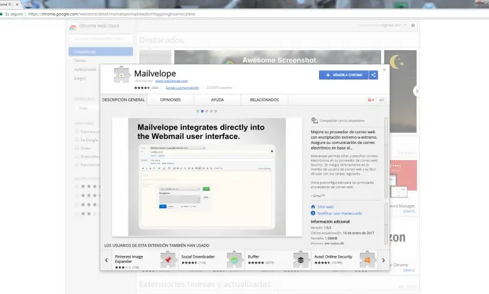The height and width of the screenshot is (294, 489).
Task: Click the Awesome Screenshot featured banner
Action: [278, 58]
